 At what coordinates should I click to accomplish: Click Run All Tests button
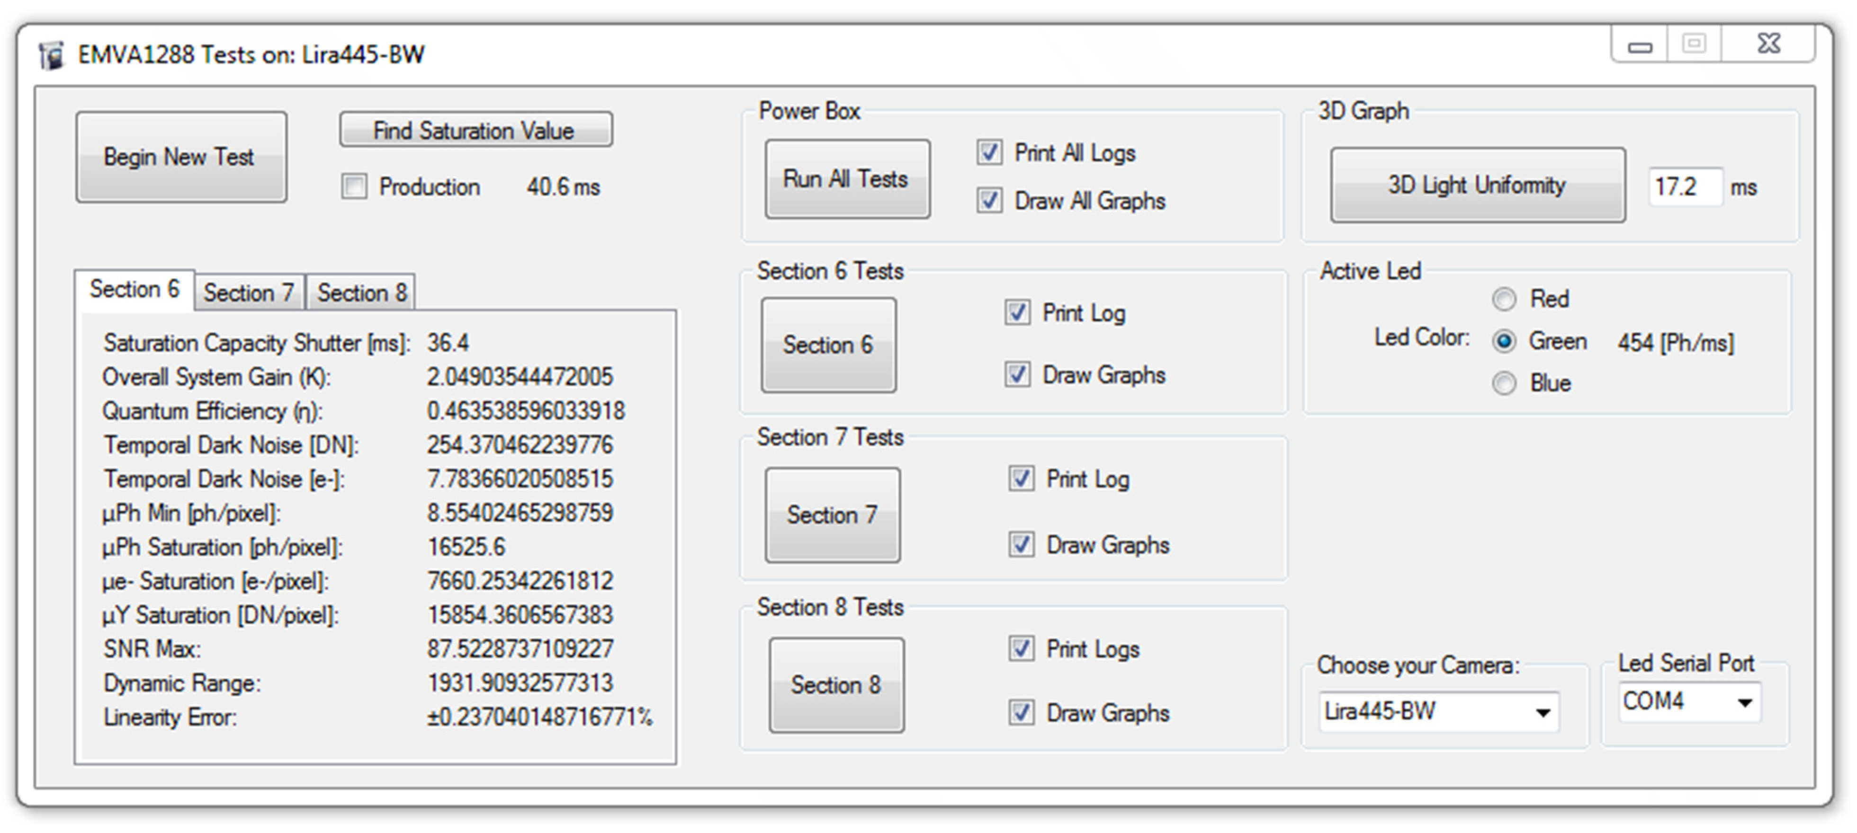(x=847, y=179)
